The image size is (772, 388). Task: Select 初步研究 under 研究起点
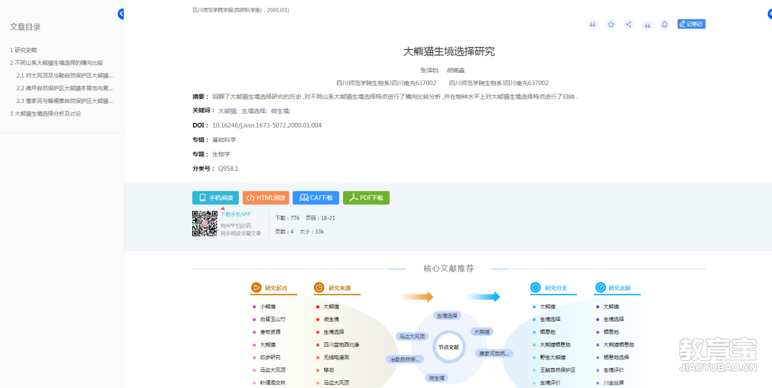(270, 357)
